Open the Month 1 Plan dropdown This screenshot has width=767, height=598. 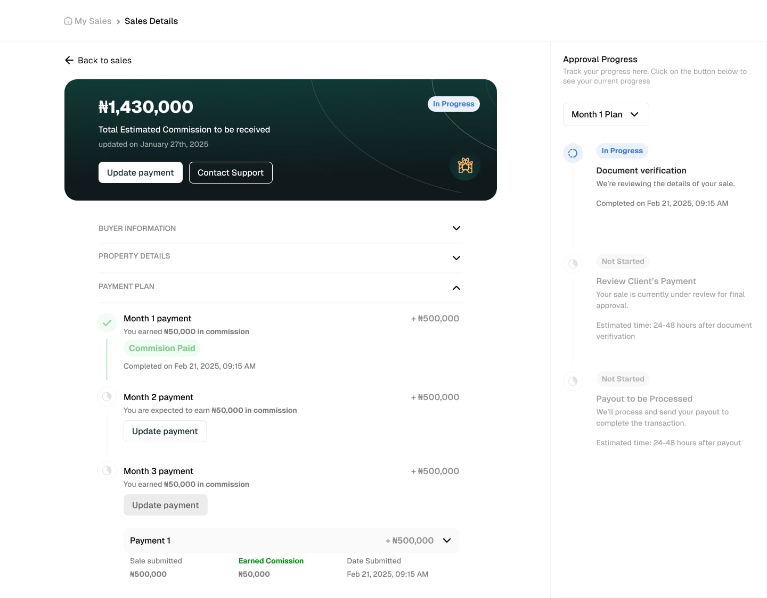point(606,114)
